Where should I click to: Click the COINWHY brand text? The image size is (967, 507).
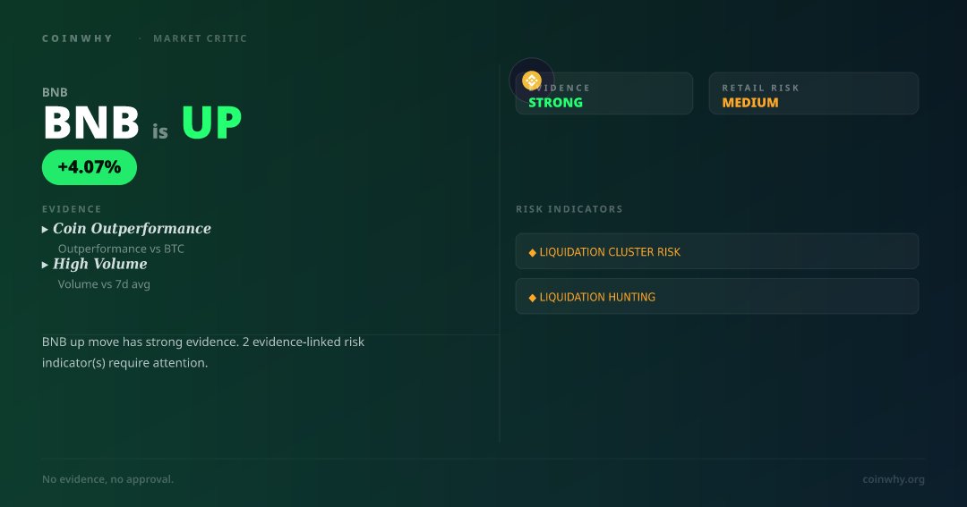78,38
